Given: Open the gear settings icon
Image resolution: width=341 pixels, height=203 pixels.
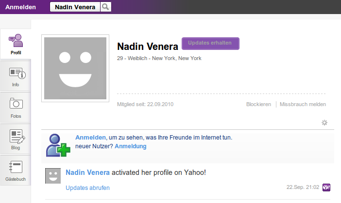Looking at the screenshot, I should 324,123.
